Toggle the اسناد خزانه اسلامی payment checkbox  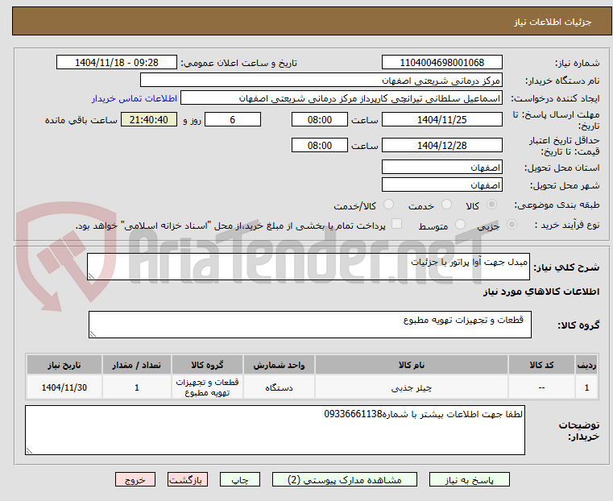tap(397, 224)
